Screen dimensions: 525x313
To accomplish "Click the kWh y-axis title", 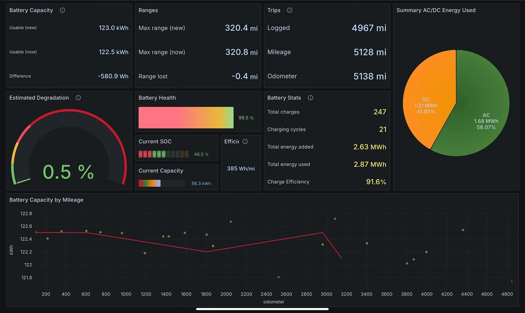I will [x=11, y=250].
